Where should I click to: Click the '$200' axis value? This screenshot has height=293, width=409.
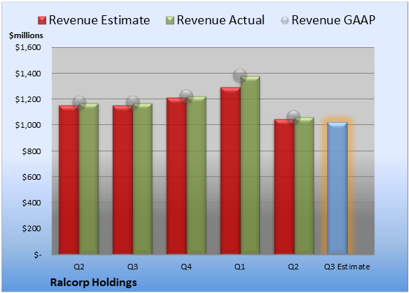point(31,228)
